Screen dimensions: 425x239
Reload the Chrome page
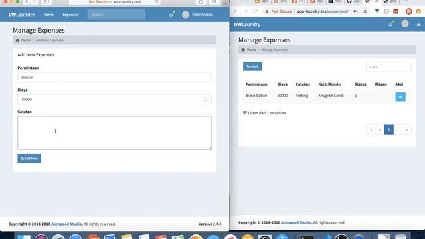(x=255, y=11)
